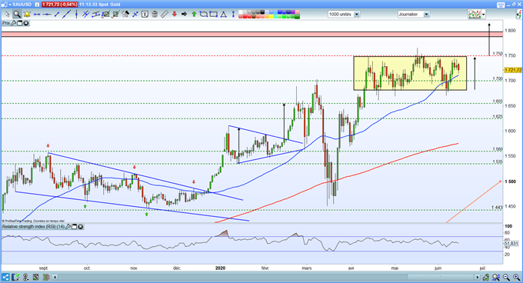The height and width of the screenshot is (283, 523).
Task: Close the Prix price panel
Action: click(x=25, y=23)
